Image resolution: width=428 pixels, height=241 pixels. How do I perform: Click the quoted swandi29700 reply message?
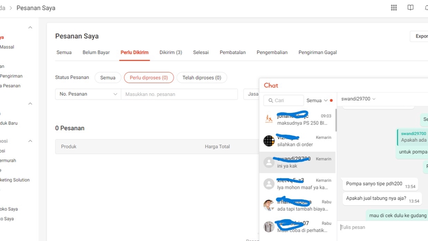click(x=413, y=137)
